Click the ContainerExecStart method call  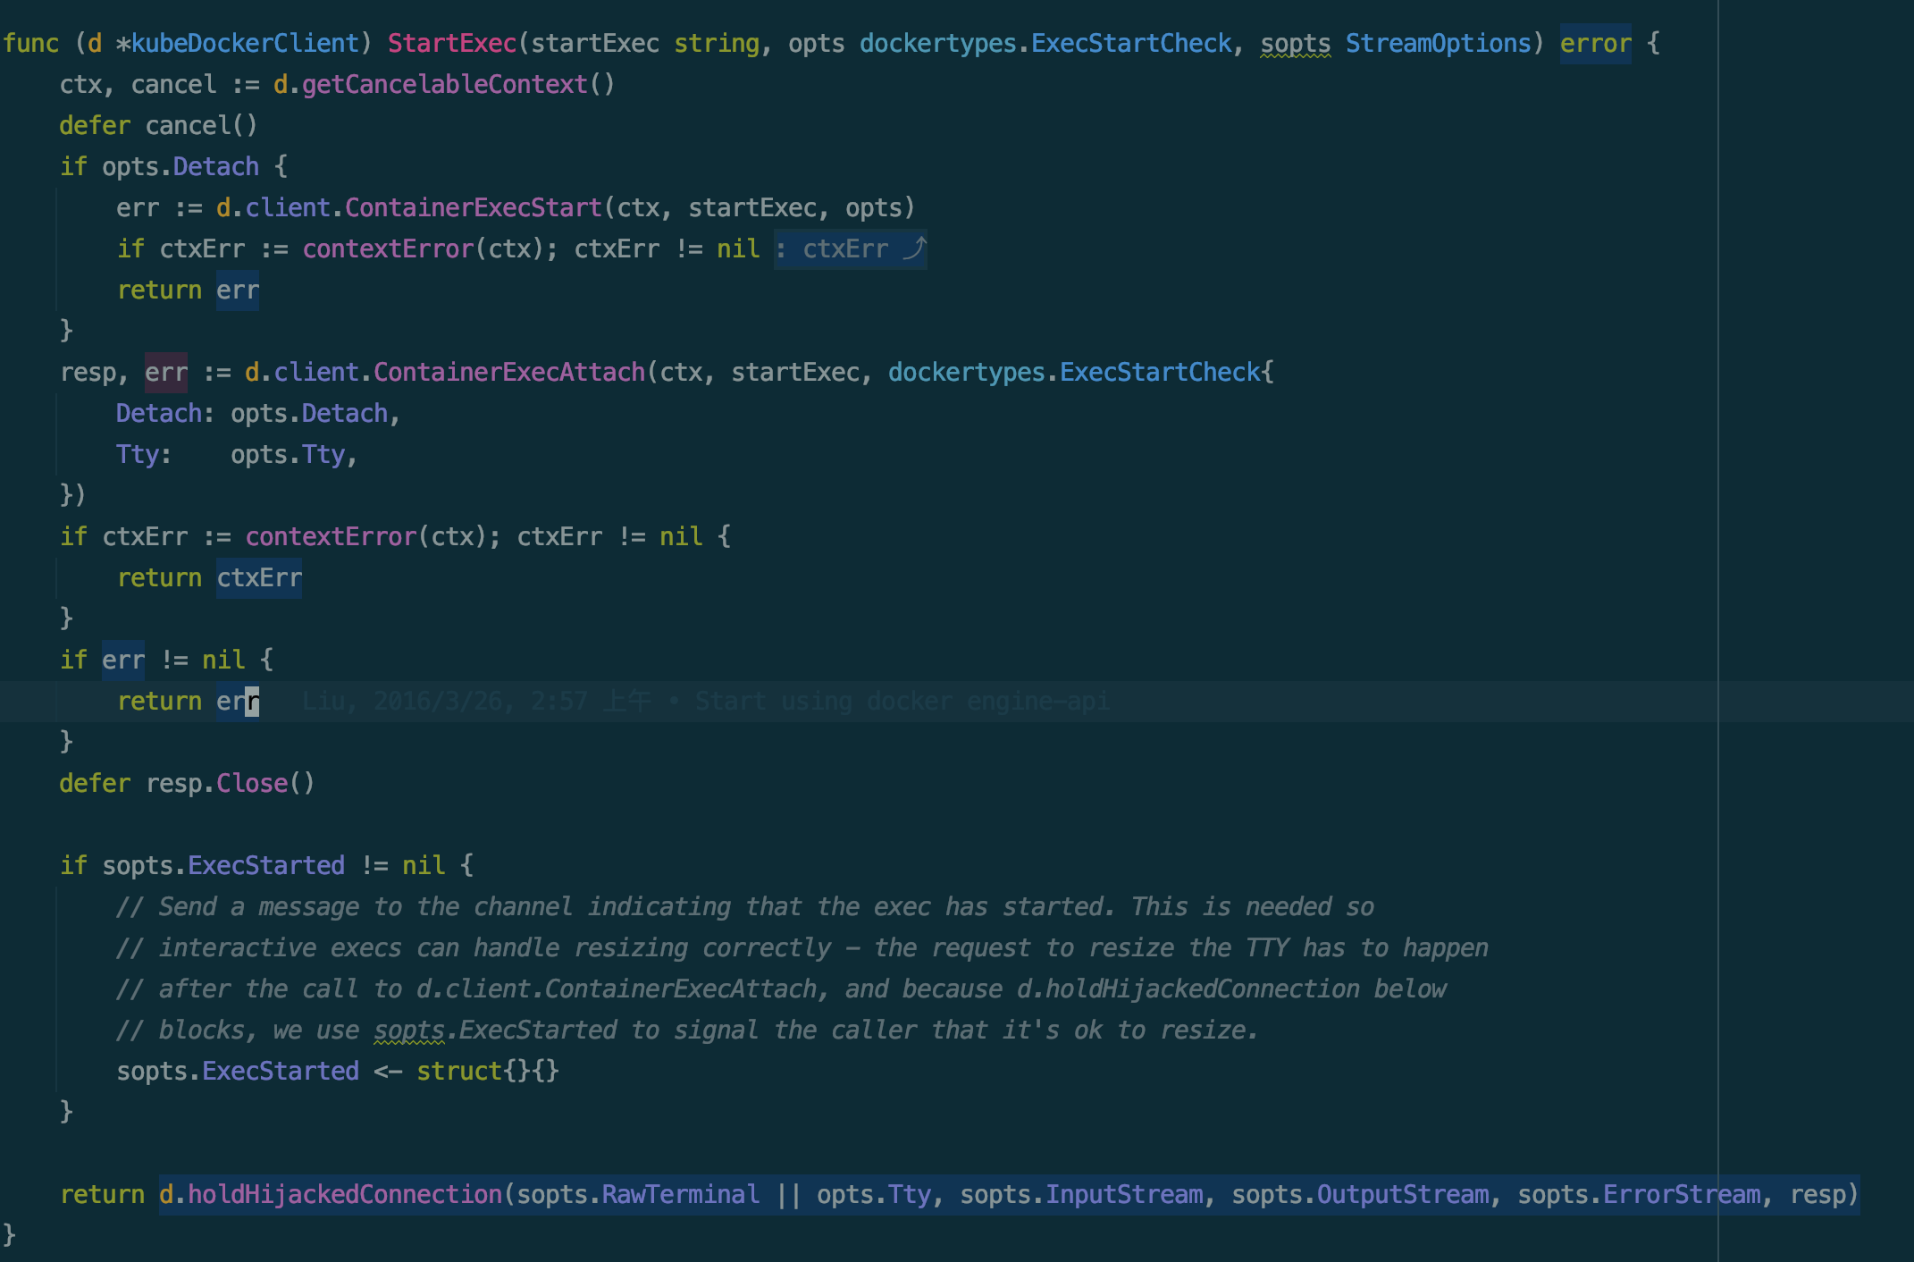pyautogui.click(x=473, y=207)
